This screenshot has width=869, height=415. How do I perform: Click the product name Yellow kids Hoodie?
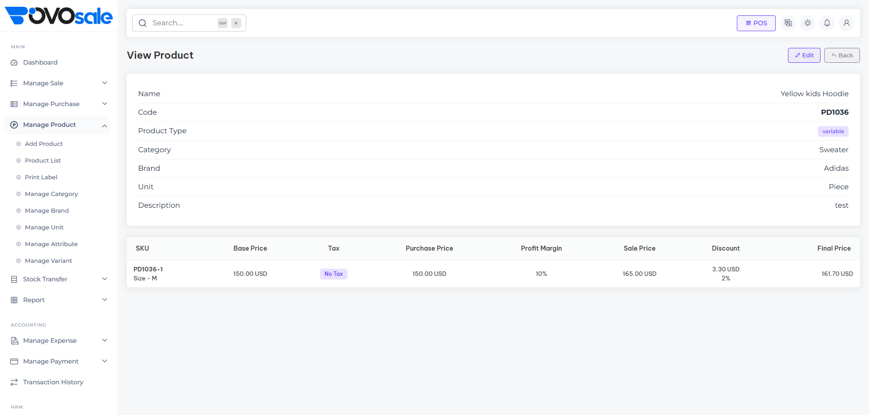coord(814,94)
